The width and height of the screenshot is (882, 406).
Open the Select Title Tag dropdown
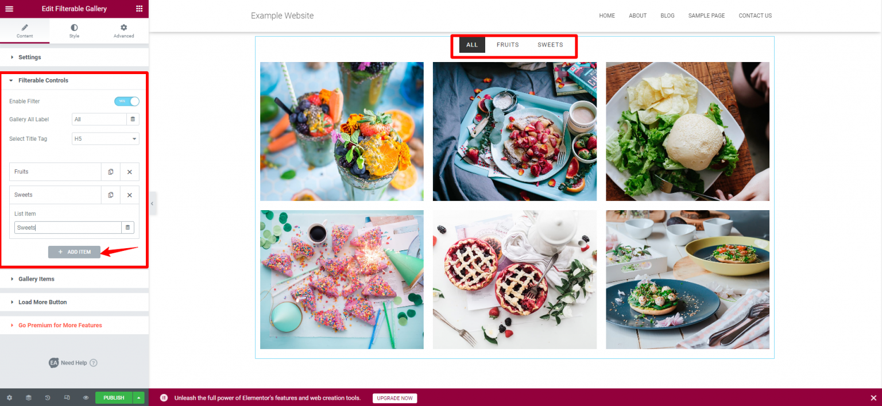click(106, 138)
